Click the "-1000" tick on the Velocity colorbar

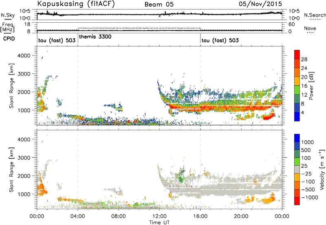pyautogui.click(x=309, y=197)
